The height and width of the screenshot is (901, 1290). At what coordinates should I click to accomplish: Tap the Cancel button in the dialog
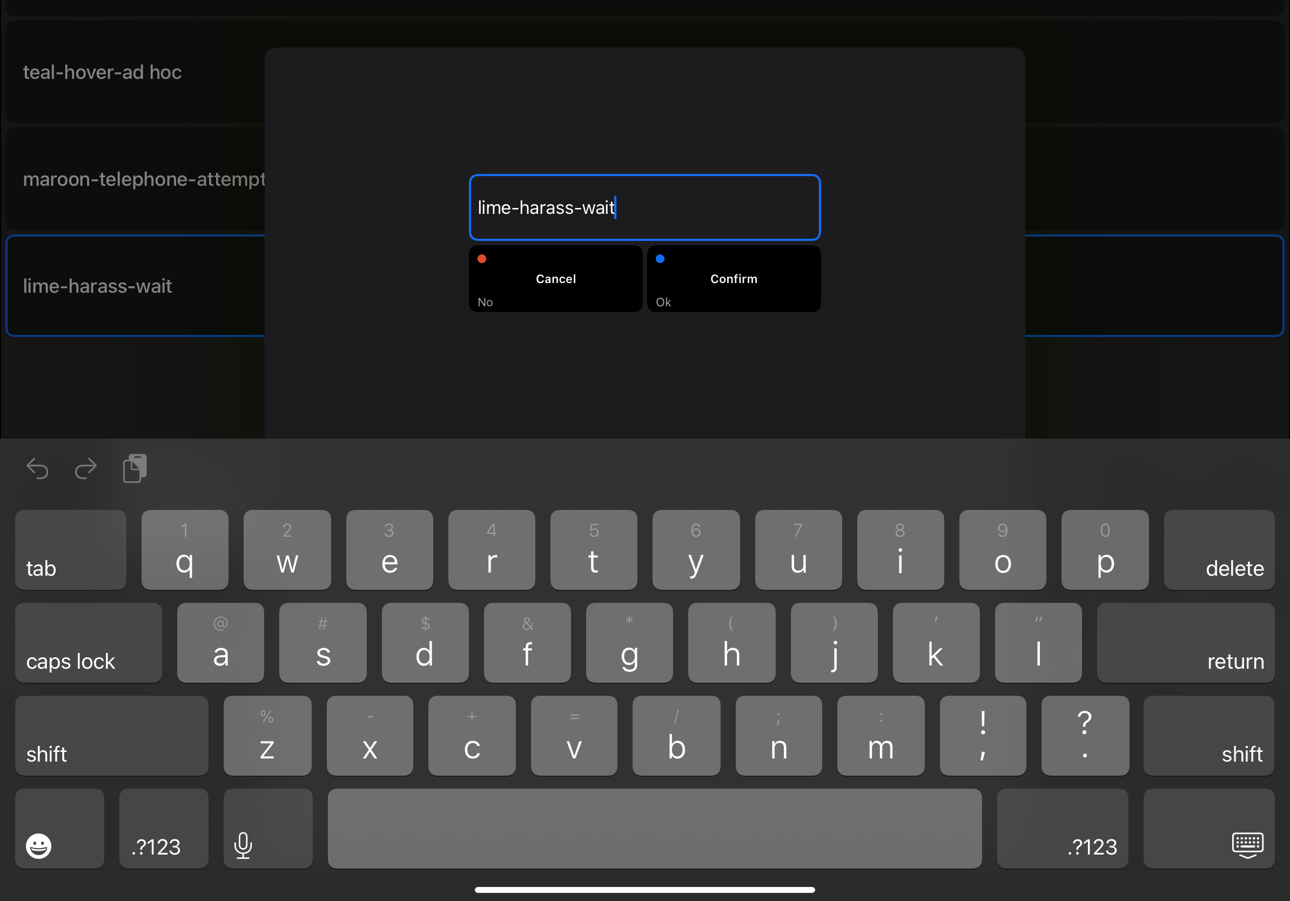(x=555, y=279)
